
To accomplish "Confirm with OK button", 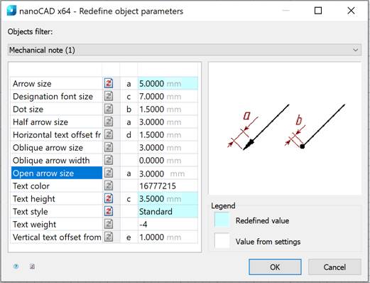I will [x=275, y=267].
